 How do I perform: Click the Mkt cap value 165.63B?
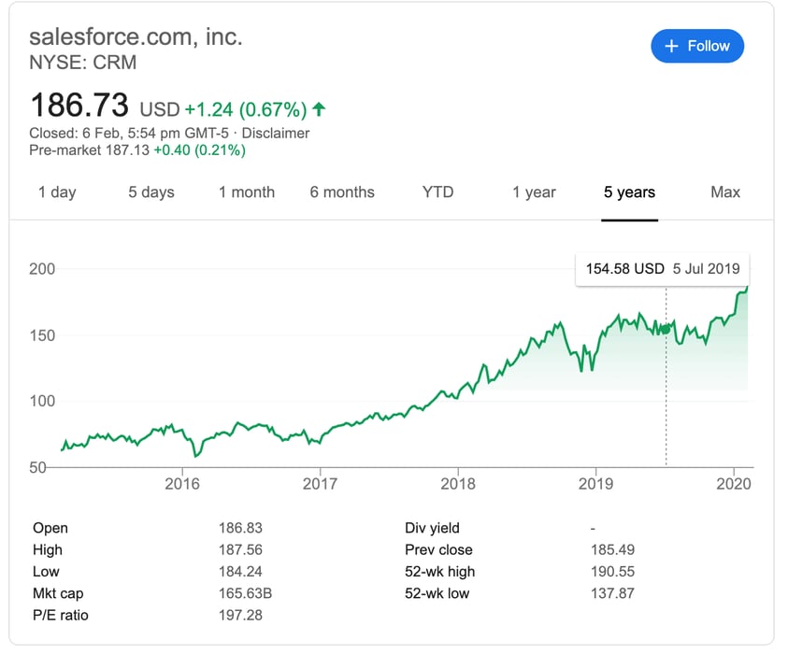[245, 593]
